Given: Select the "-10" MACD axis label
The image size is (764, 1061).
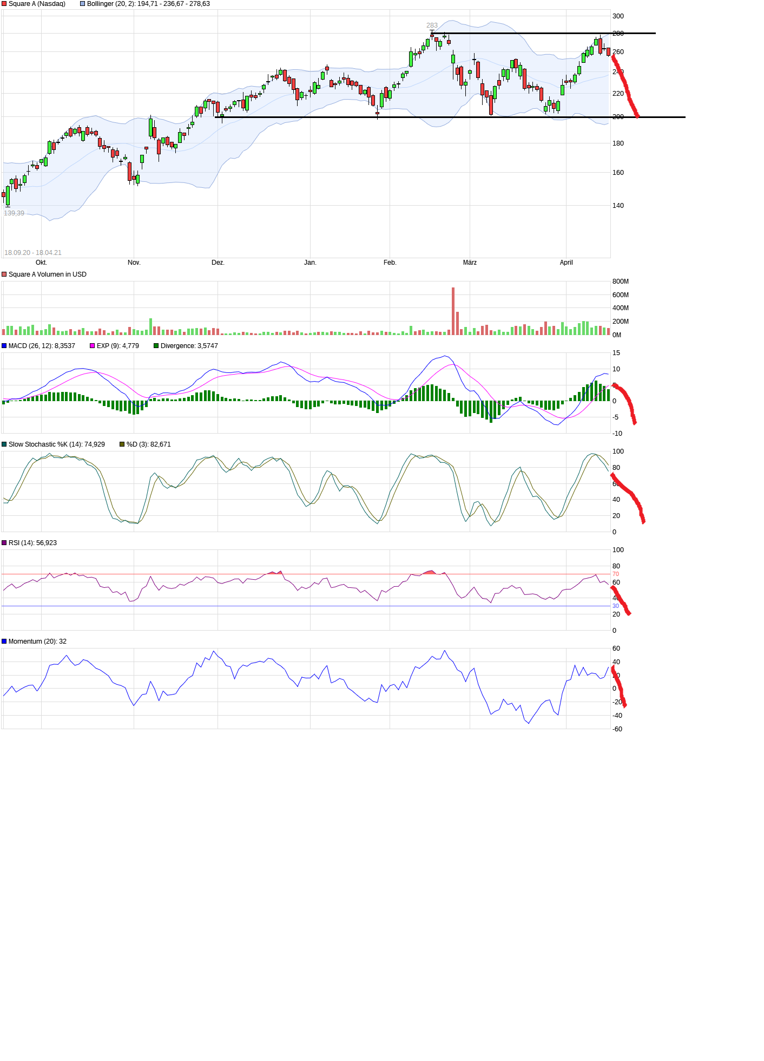Looking at the screenshot, I should 617,434.
